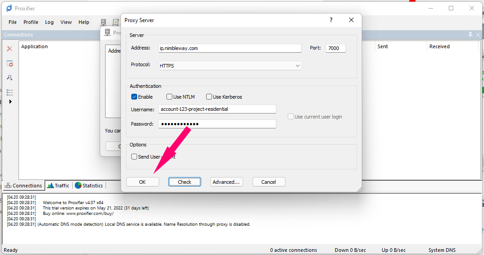Click the Username input field

click(217, 109)
